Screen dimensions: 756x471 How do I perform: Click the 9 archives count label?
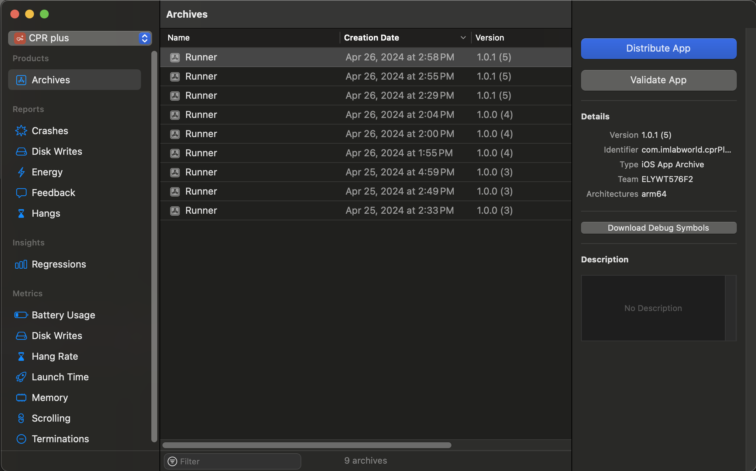click(365, 461)
